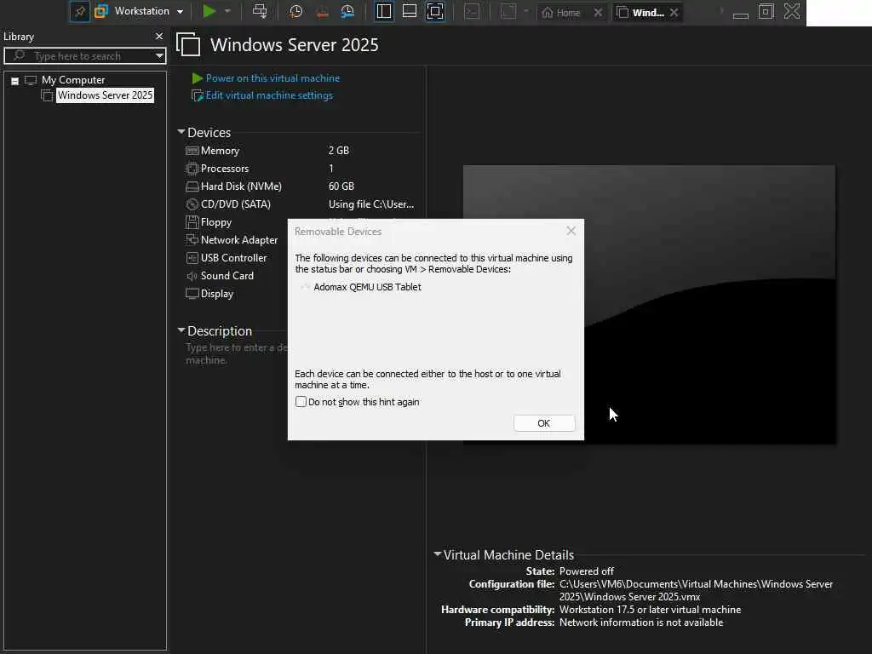Collapse the My Computer tree node
872x654 pixels.
15,81
